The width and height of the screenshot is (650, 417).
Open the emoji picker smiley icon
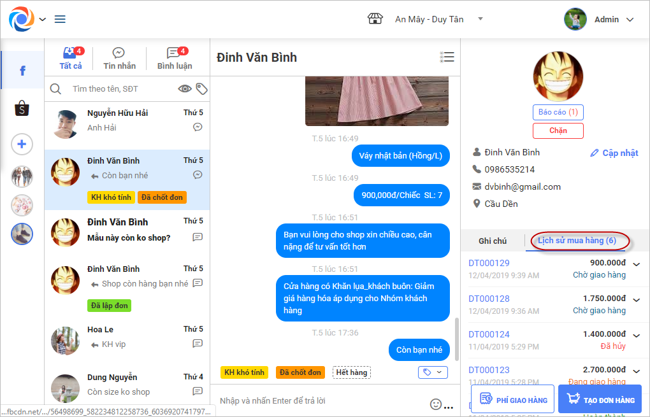[436, 404]
